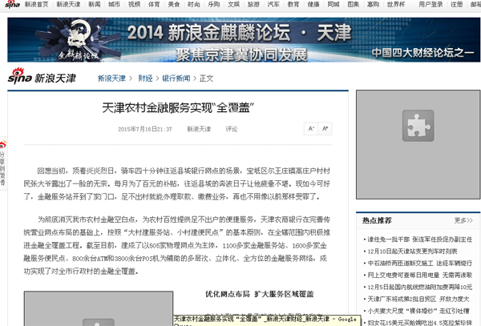Click the 2015年7月16日21:37 timestamp
This screenshot has height=326, width=481.
[145, 129]
